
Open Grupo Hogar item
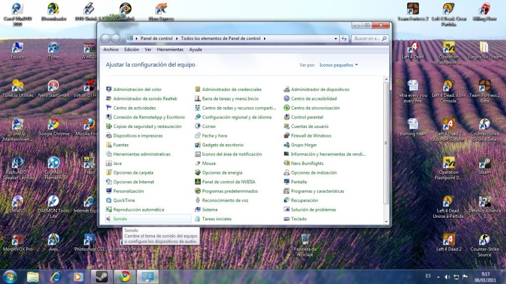304,145
